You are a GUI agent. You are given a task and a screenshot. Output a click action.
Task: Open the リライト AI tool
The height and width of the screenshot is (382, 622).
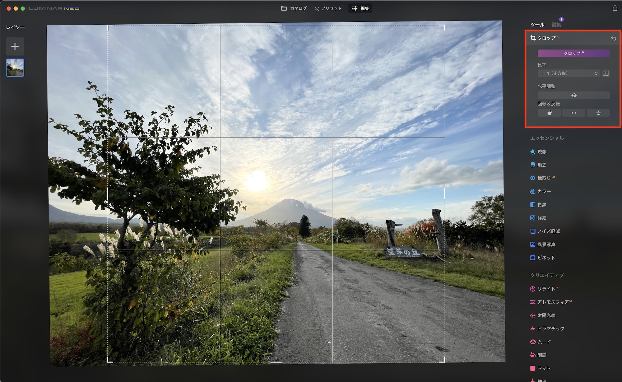[x=546, y=289]
